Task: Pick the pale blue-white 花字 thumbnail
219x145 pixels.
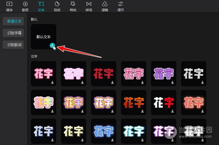Action: point(43,131)
